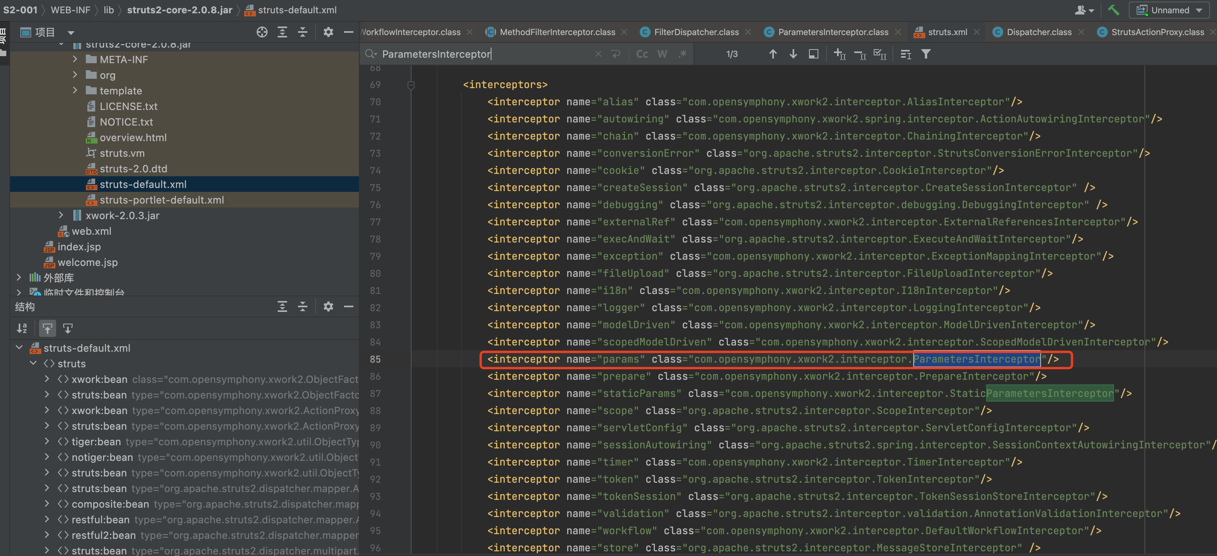Collapse all in Project panel toolbar

(302, 32)
